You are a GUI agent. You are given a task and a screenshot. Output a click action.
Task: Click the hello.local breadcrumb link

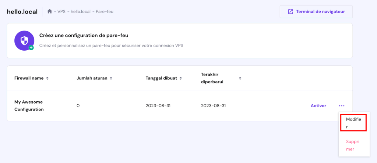[81, 11]
